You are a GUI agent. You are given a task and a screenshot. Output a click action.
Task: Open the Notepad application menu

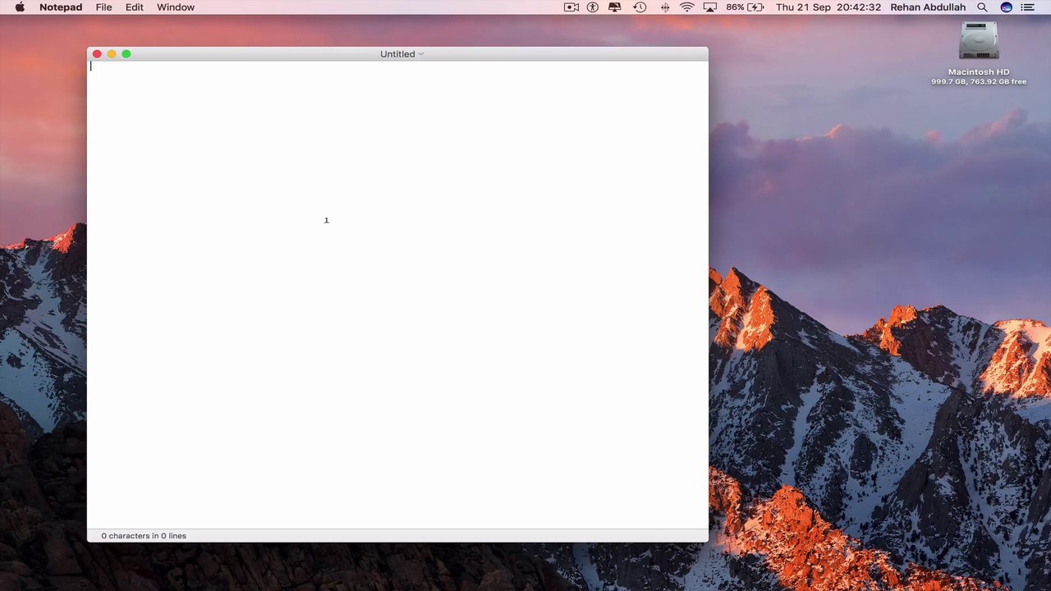pyautogui.click(x=61, y=7)
